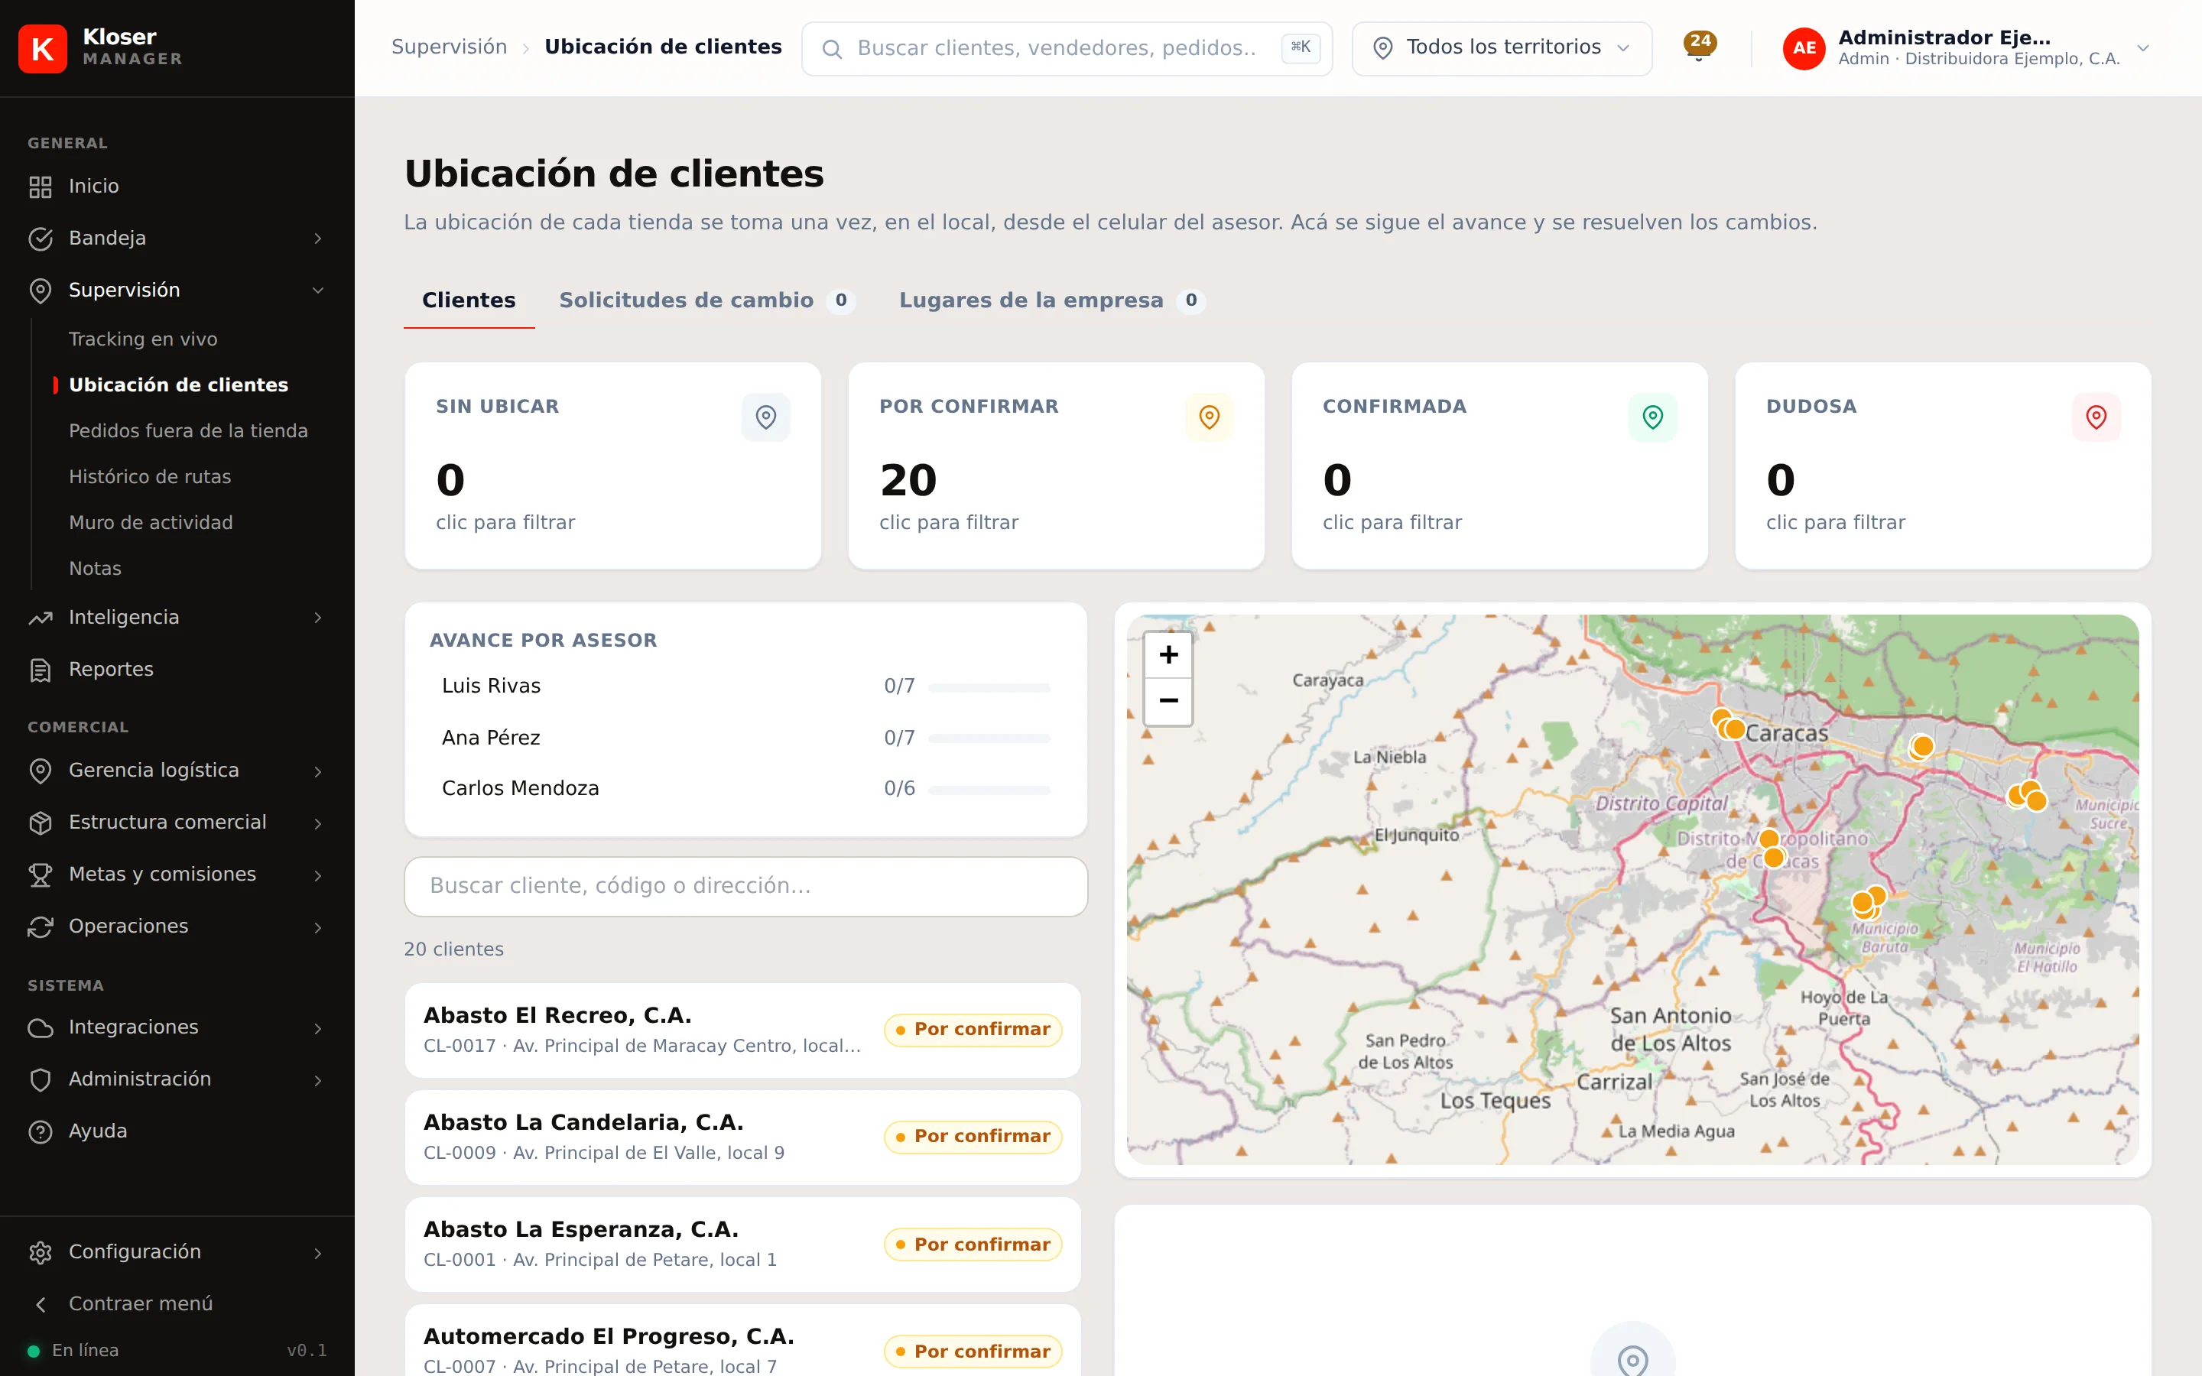Focus the Buscar cliente, código o dirección field
Screen dimensions: 2202x1376
745,887
